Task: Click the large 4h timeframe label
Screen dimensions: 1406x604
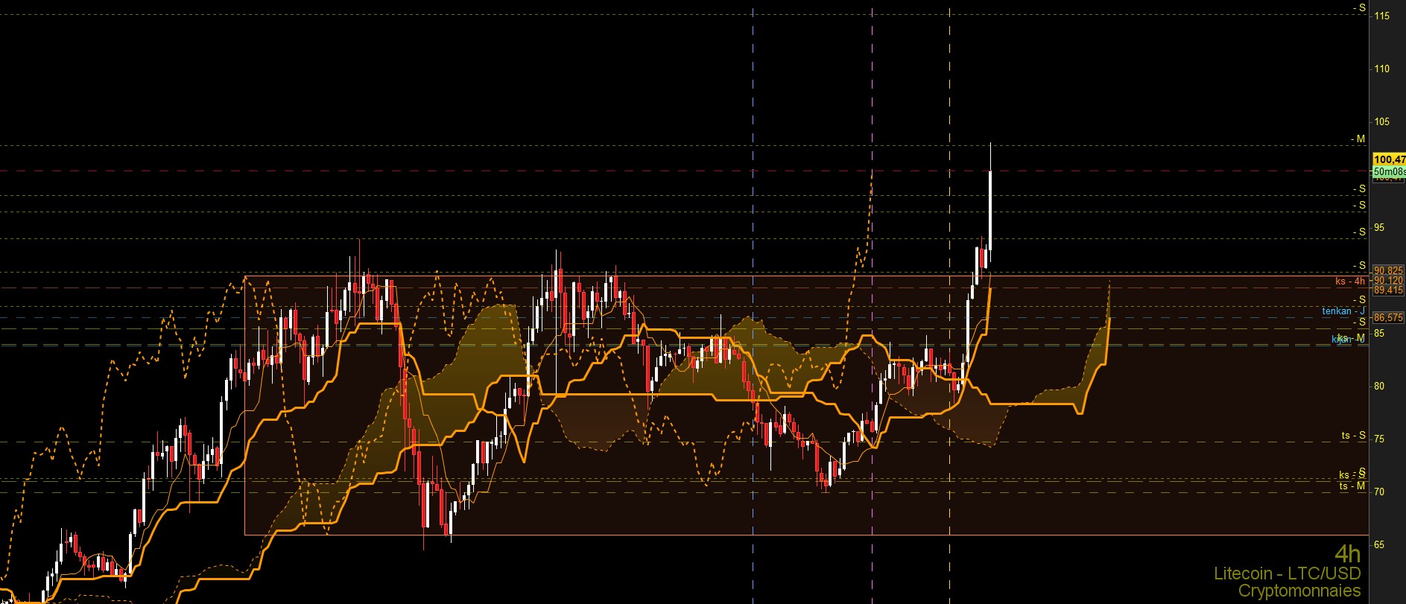Action: [1347, 553]
